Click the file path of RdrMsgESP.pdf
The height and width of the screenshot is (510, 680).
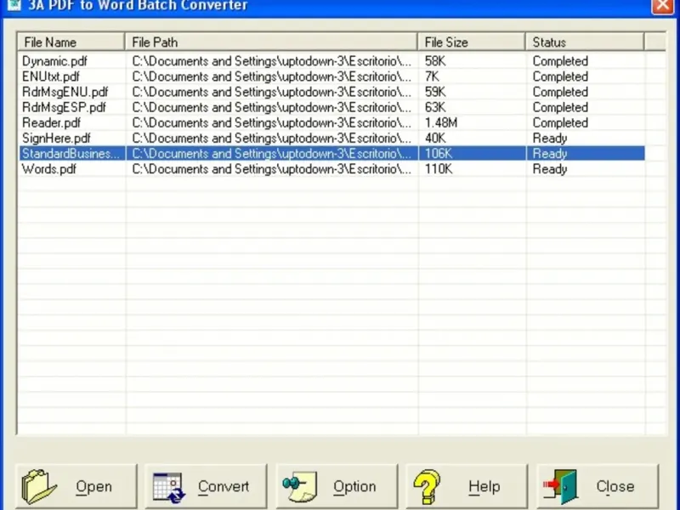[271, 108]
